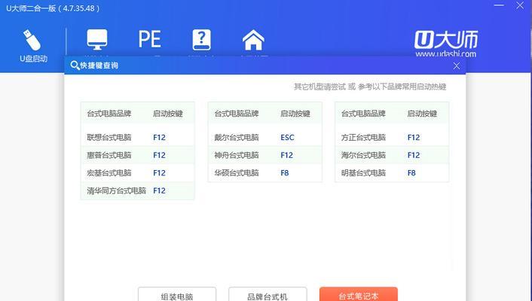The height and width of the screenshot is (301, 532).
Task: Click the 联想台式电脑 row
Action: tap(137, 137)
